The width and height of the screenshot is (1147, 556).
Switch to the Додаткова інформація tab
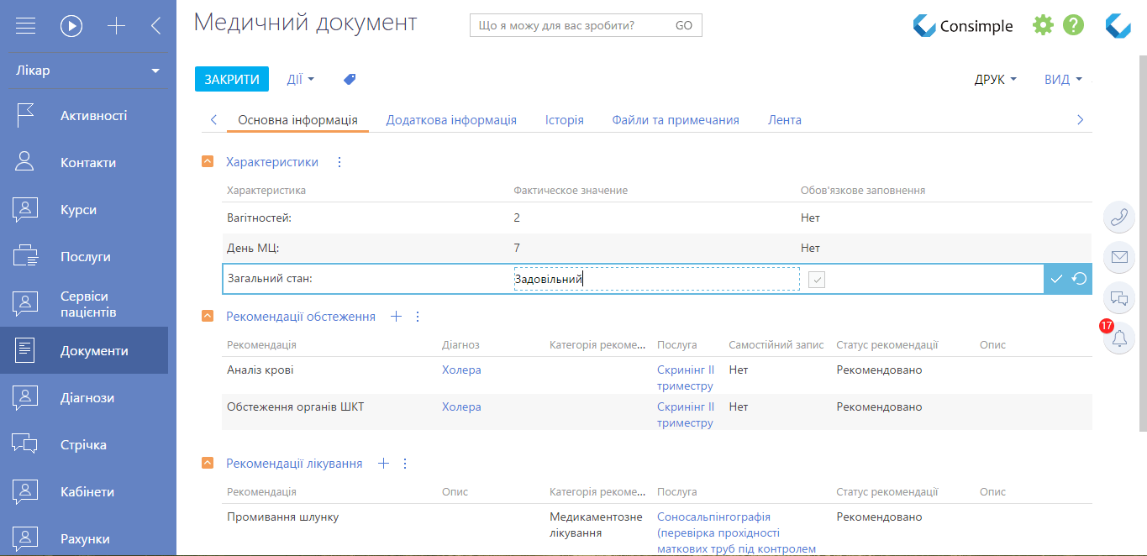point(451,120)
